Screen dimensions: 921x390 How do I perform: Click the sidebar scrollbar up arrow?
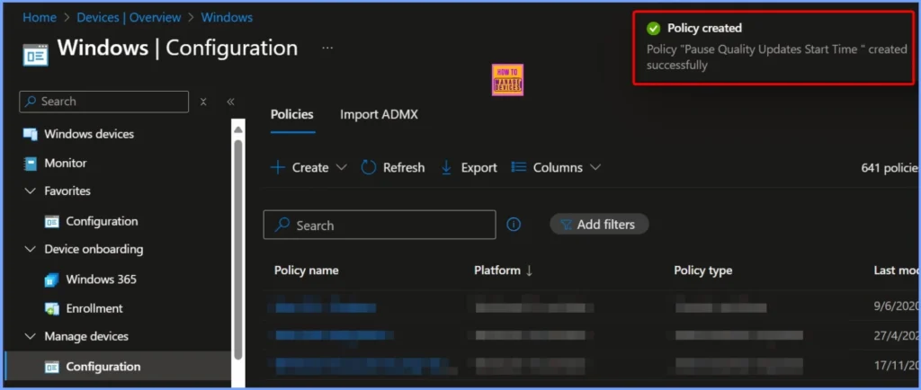click(237, 129)
